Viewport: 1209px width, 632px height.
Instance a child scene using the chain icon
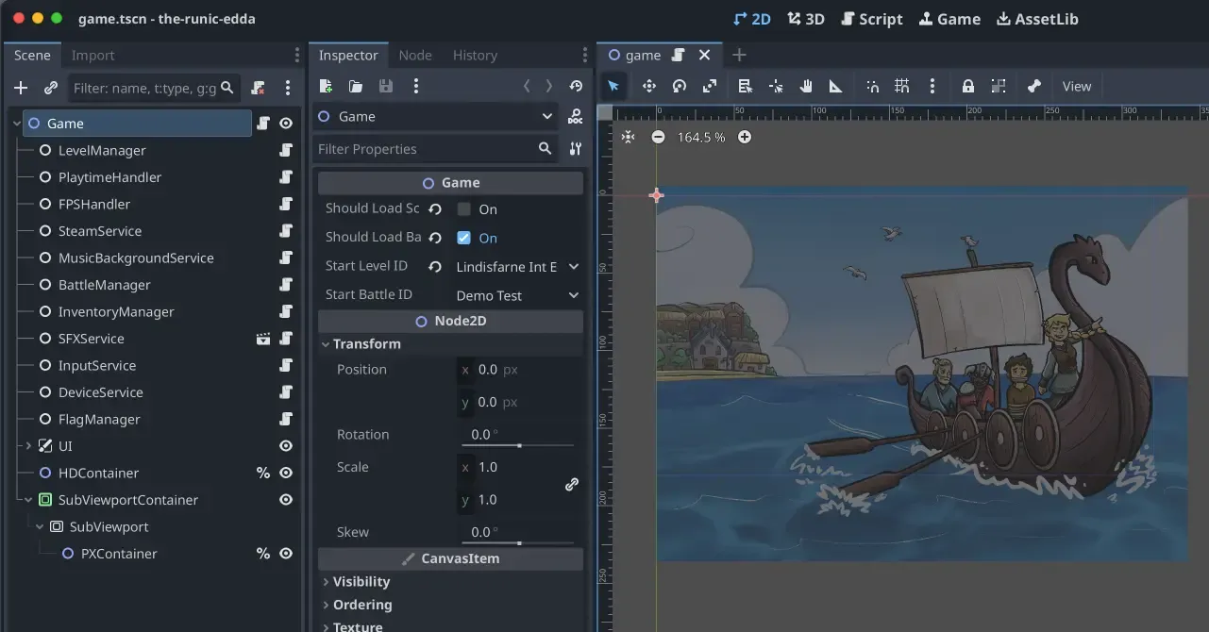tap(50, 87)
